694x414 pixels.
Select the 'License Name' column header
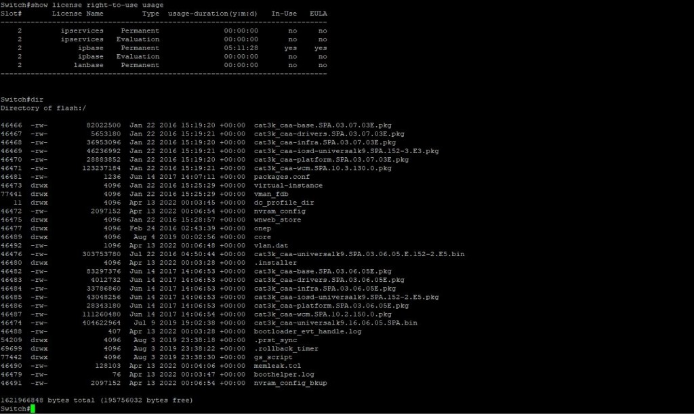point(77,14)
